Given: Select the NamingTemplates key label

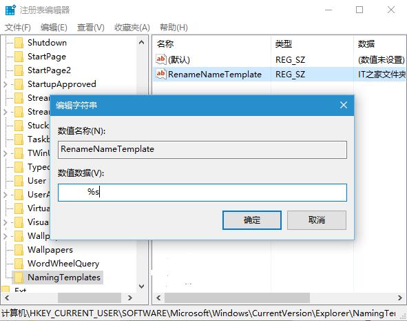Looking at the screenshot, I should 64,278.
